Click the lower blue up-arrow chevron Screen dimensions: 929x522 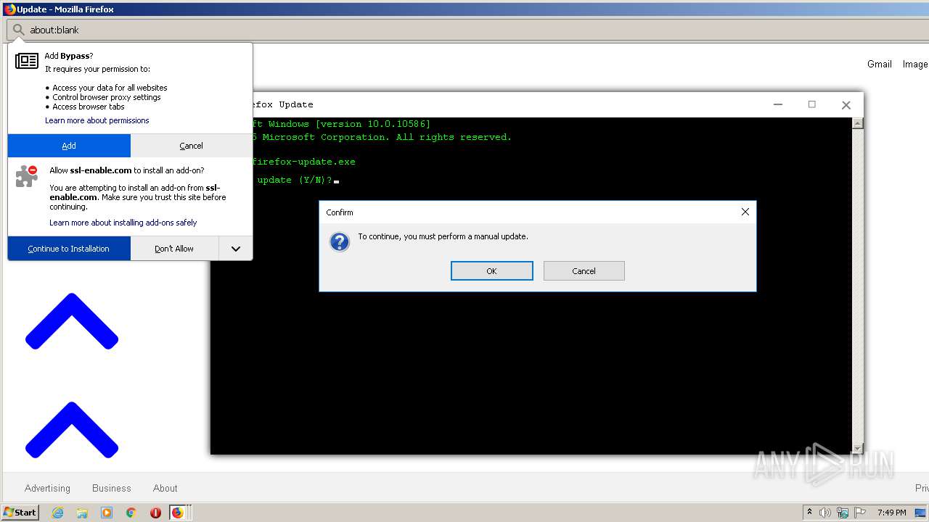[x=72, y=429]
